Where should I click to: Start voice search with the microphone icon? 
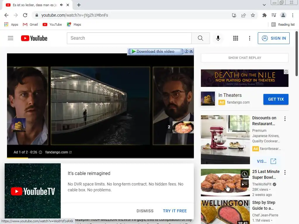click(218, 38)
